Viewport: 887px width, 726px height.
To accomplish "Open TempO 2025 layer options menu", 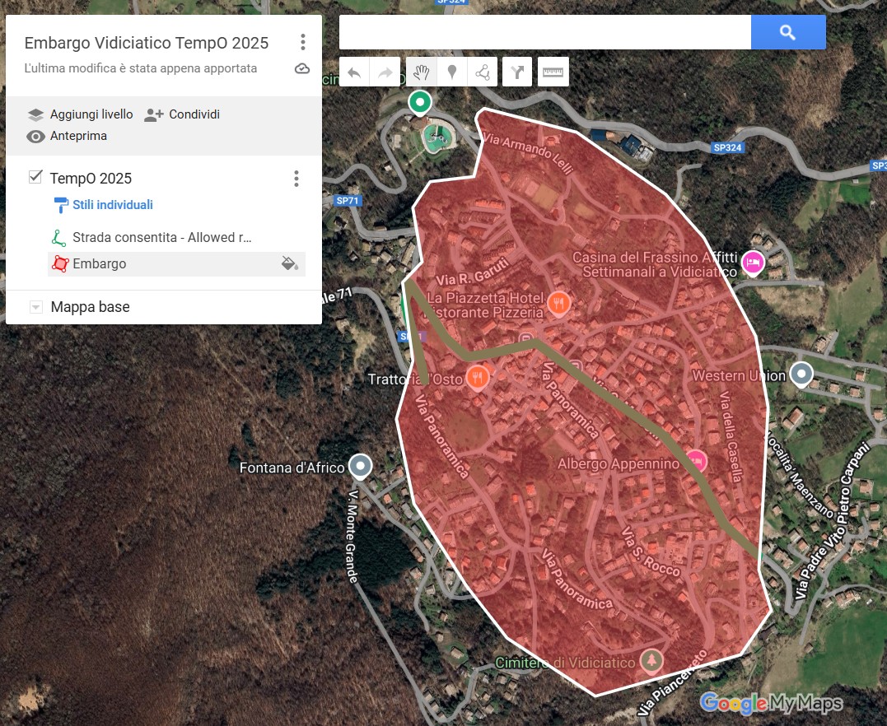I will pyautogui.click(x=296, y=179).
